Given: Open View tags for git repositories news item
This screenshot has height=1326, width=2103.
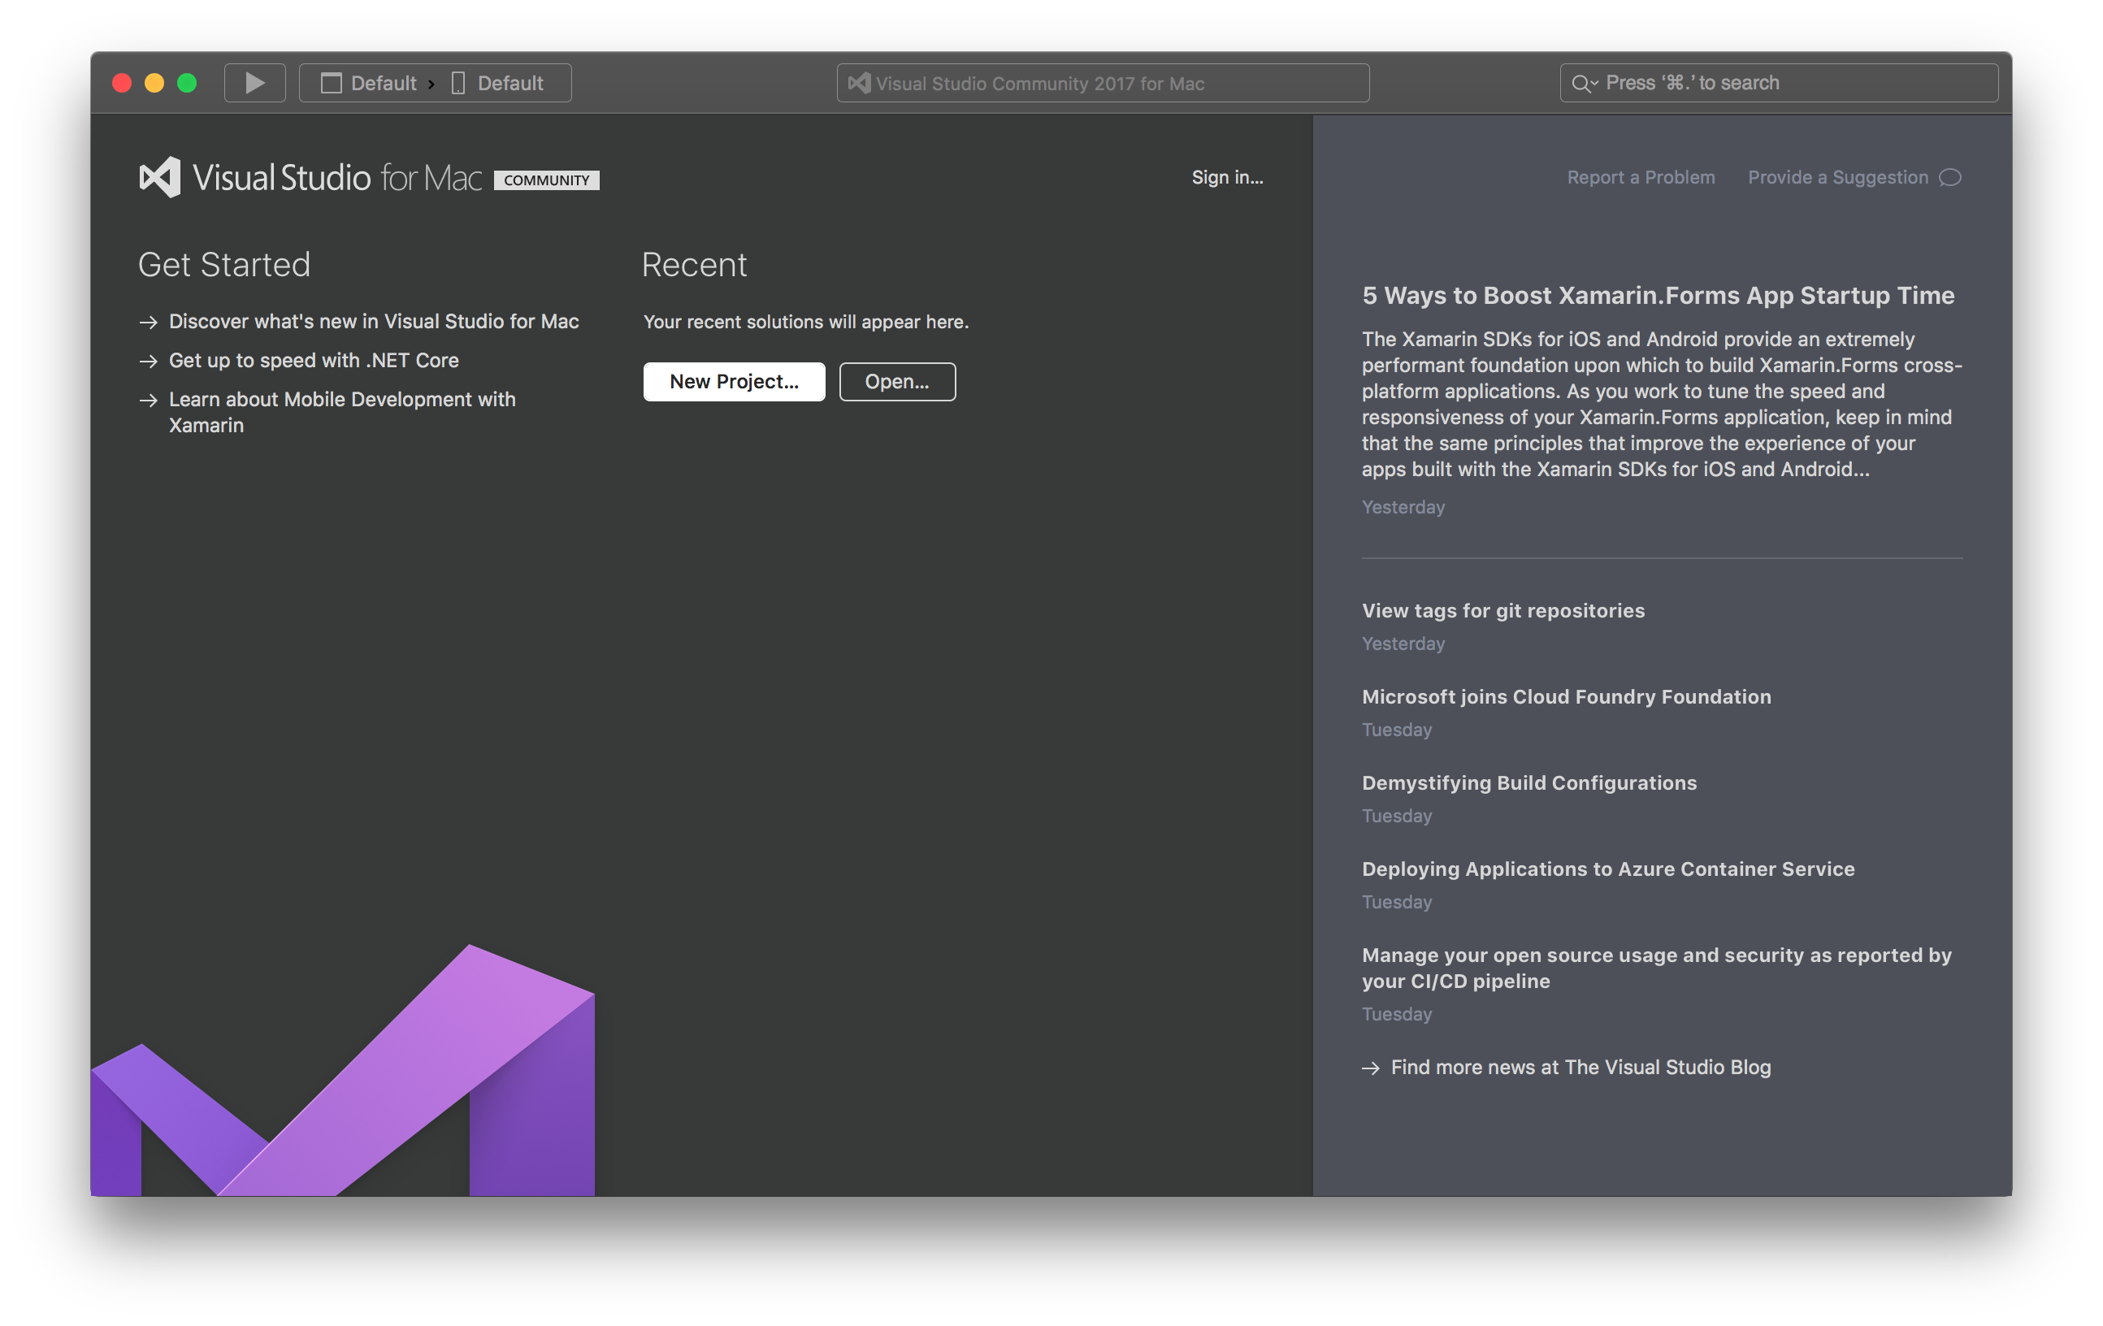Looking at the screenshot, I should tap(1503, 610).
